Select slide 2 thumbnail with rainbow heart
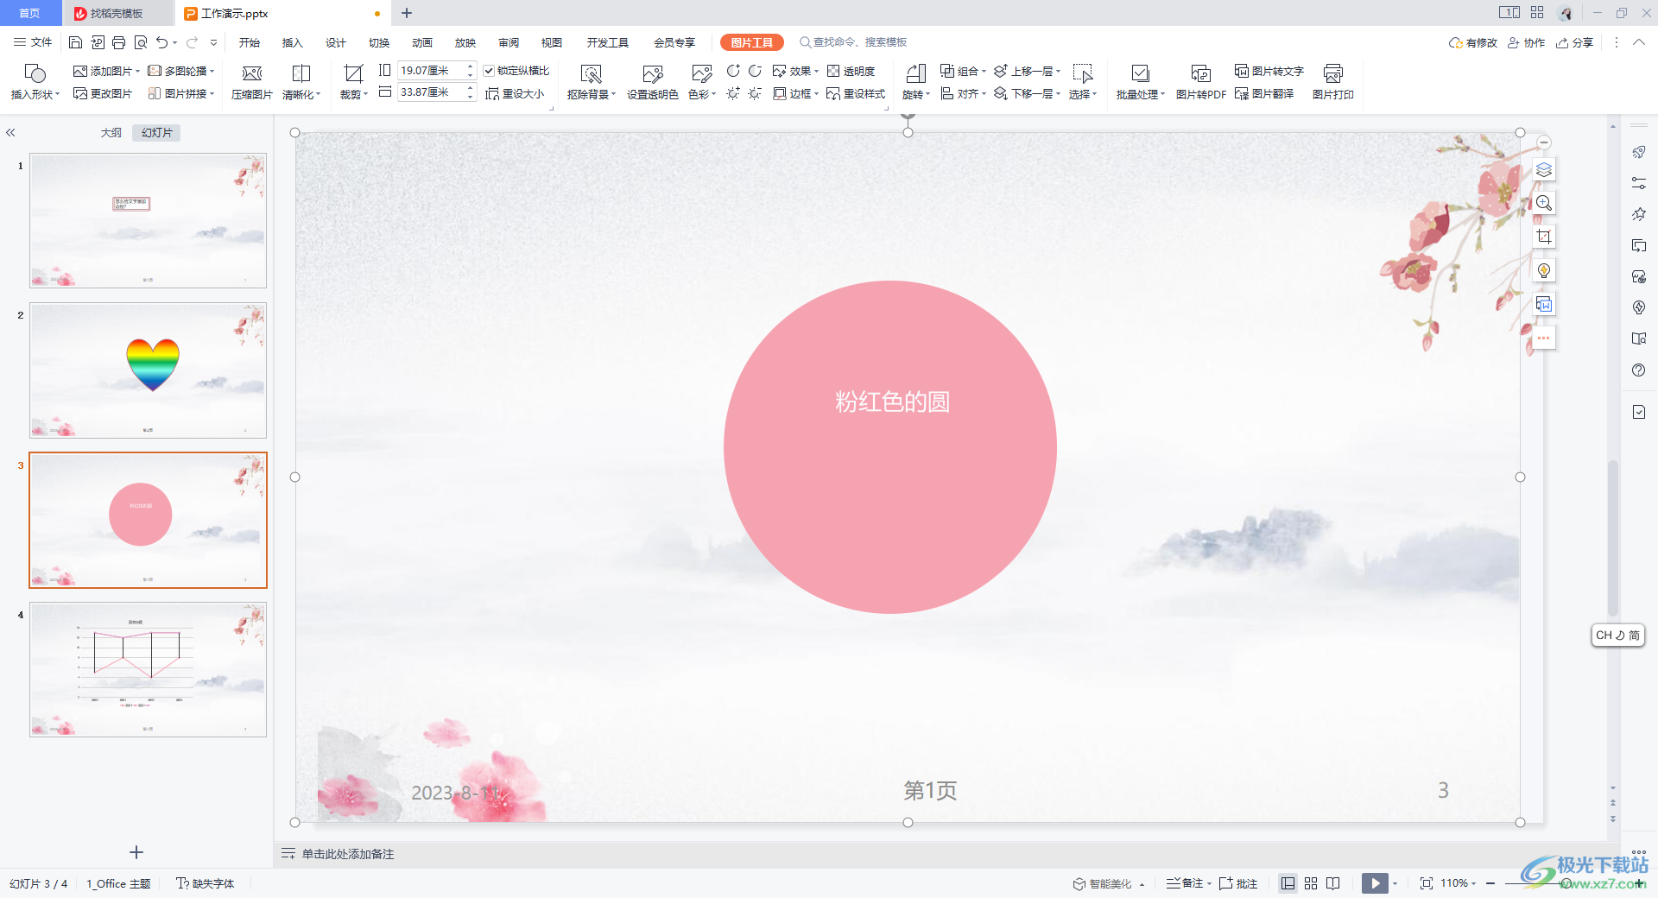Viewport: 1658px width, 898px height. (148, 370)
